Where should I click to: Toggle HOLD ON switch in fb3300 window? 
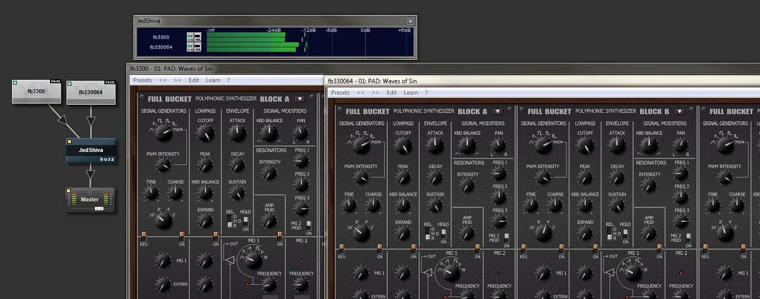point(245,221)
